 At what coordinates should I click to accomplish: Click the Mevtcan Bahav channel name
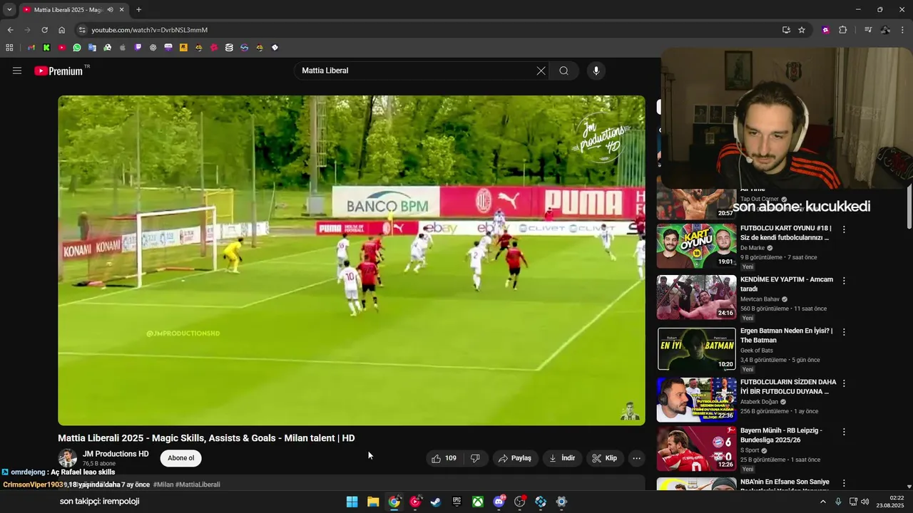click(760, 299)
